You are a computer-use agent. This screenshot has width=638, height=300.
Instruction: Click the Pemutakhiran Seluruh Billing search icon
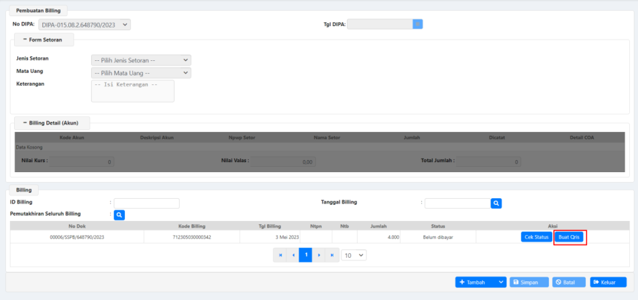coord(118,215)
